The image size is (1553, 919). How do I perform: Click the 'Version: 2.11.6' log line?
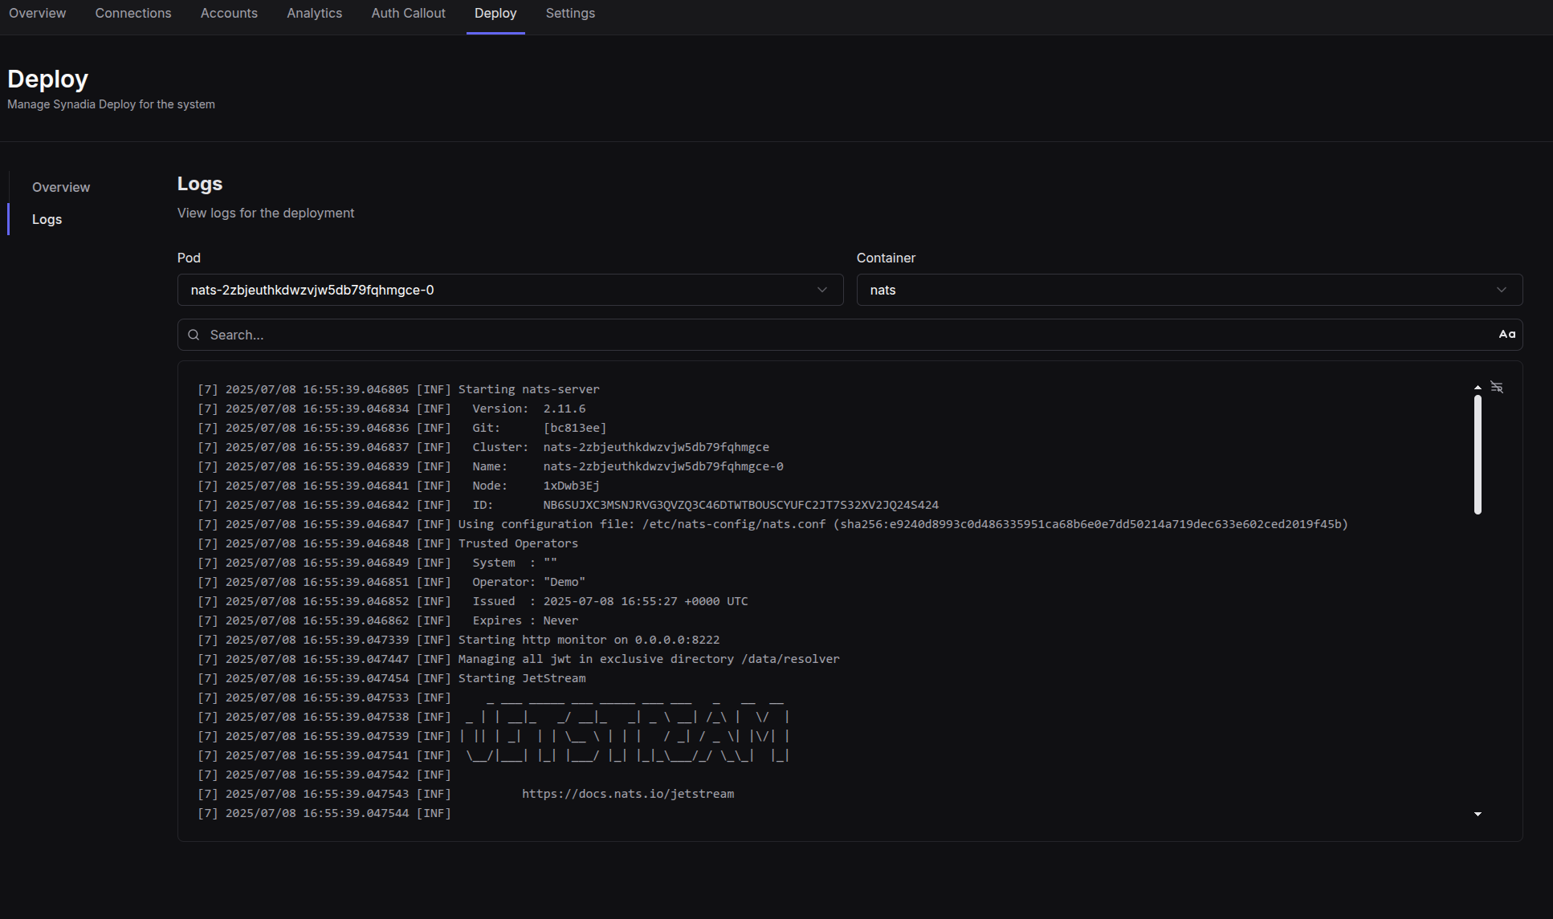(x=391, y=409)
